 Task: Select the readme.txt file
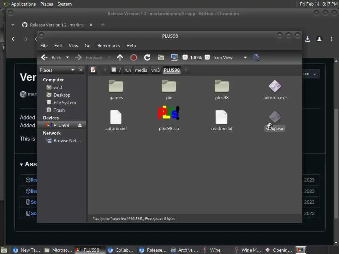tap(222, 120)
